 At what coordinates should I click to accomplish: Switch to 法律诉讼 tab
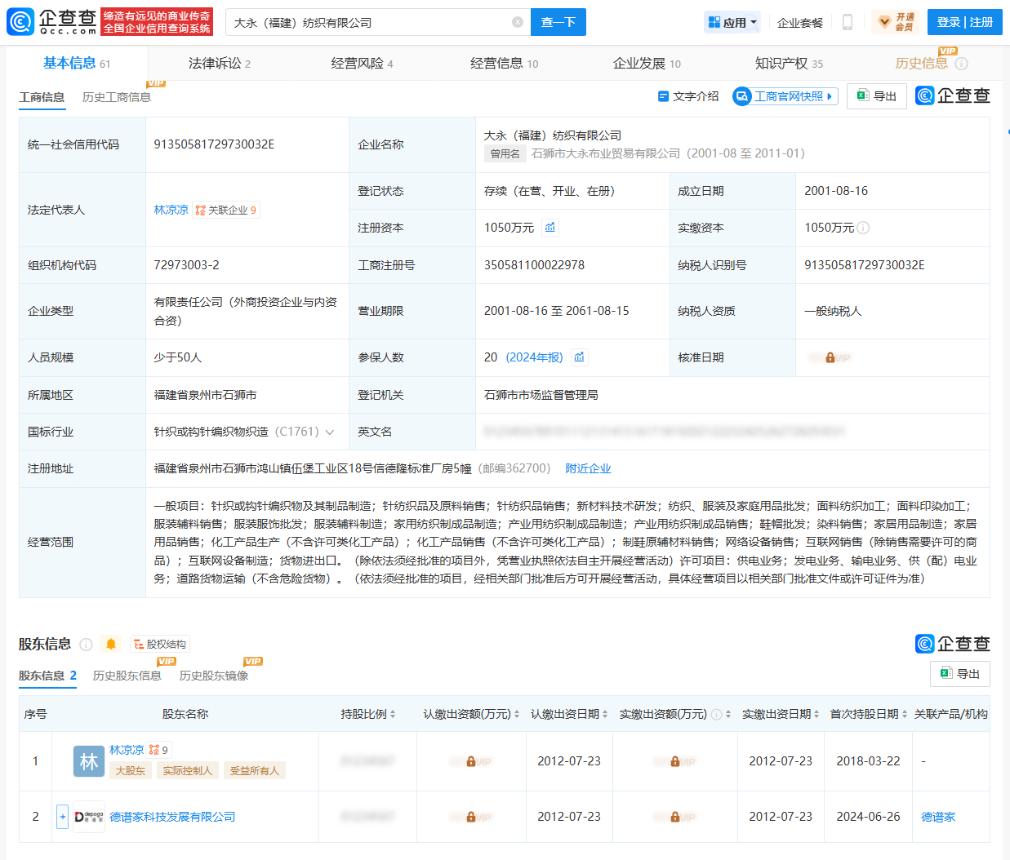pyautogui.click(x=219, y=63)
